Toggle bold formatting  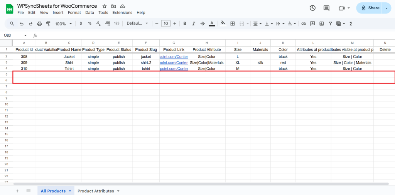tap(185, 24)
